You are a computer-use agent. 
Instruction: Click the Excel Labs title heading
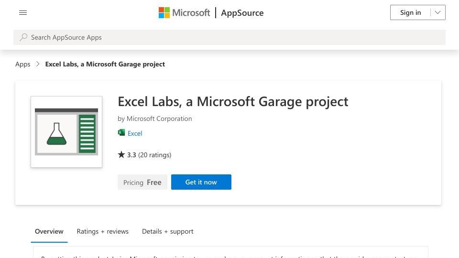[233, 102]
